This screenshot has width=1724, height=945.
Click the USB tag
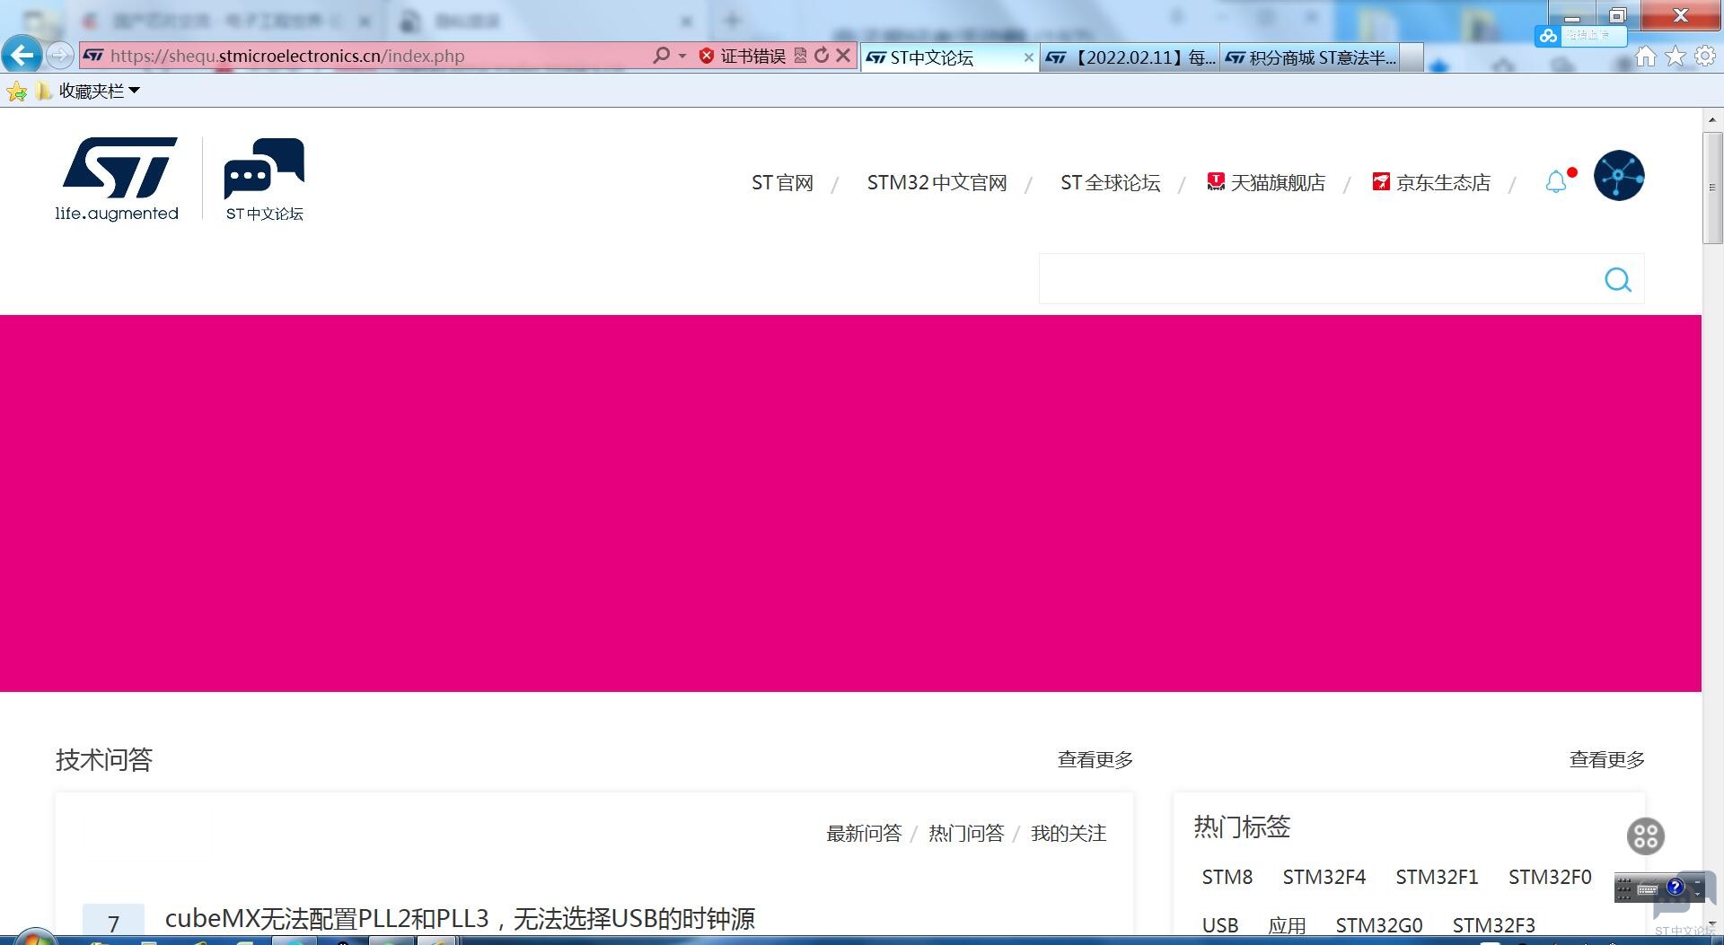click(1220, 925)
